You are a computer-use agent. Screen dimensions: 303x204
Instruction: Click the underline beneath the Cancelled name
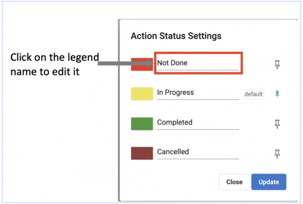coord(198,159)
